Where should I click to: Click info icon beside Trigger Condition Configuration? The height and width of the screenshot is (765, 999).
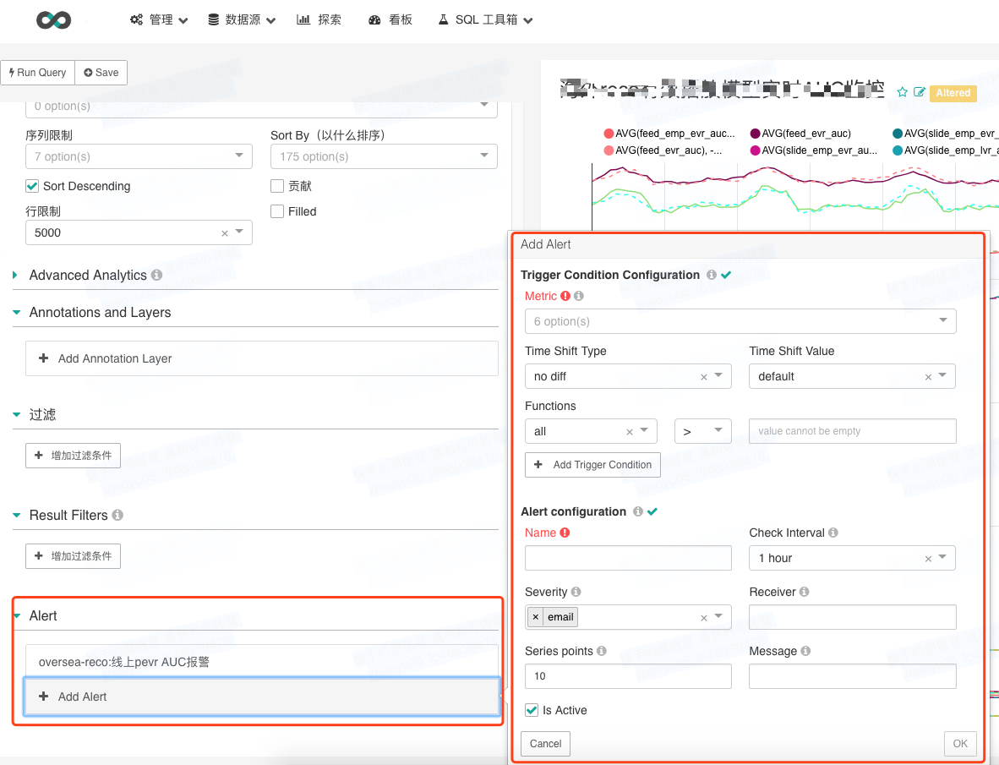tap(712, 275)
